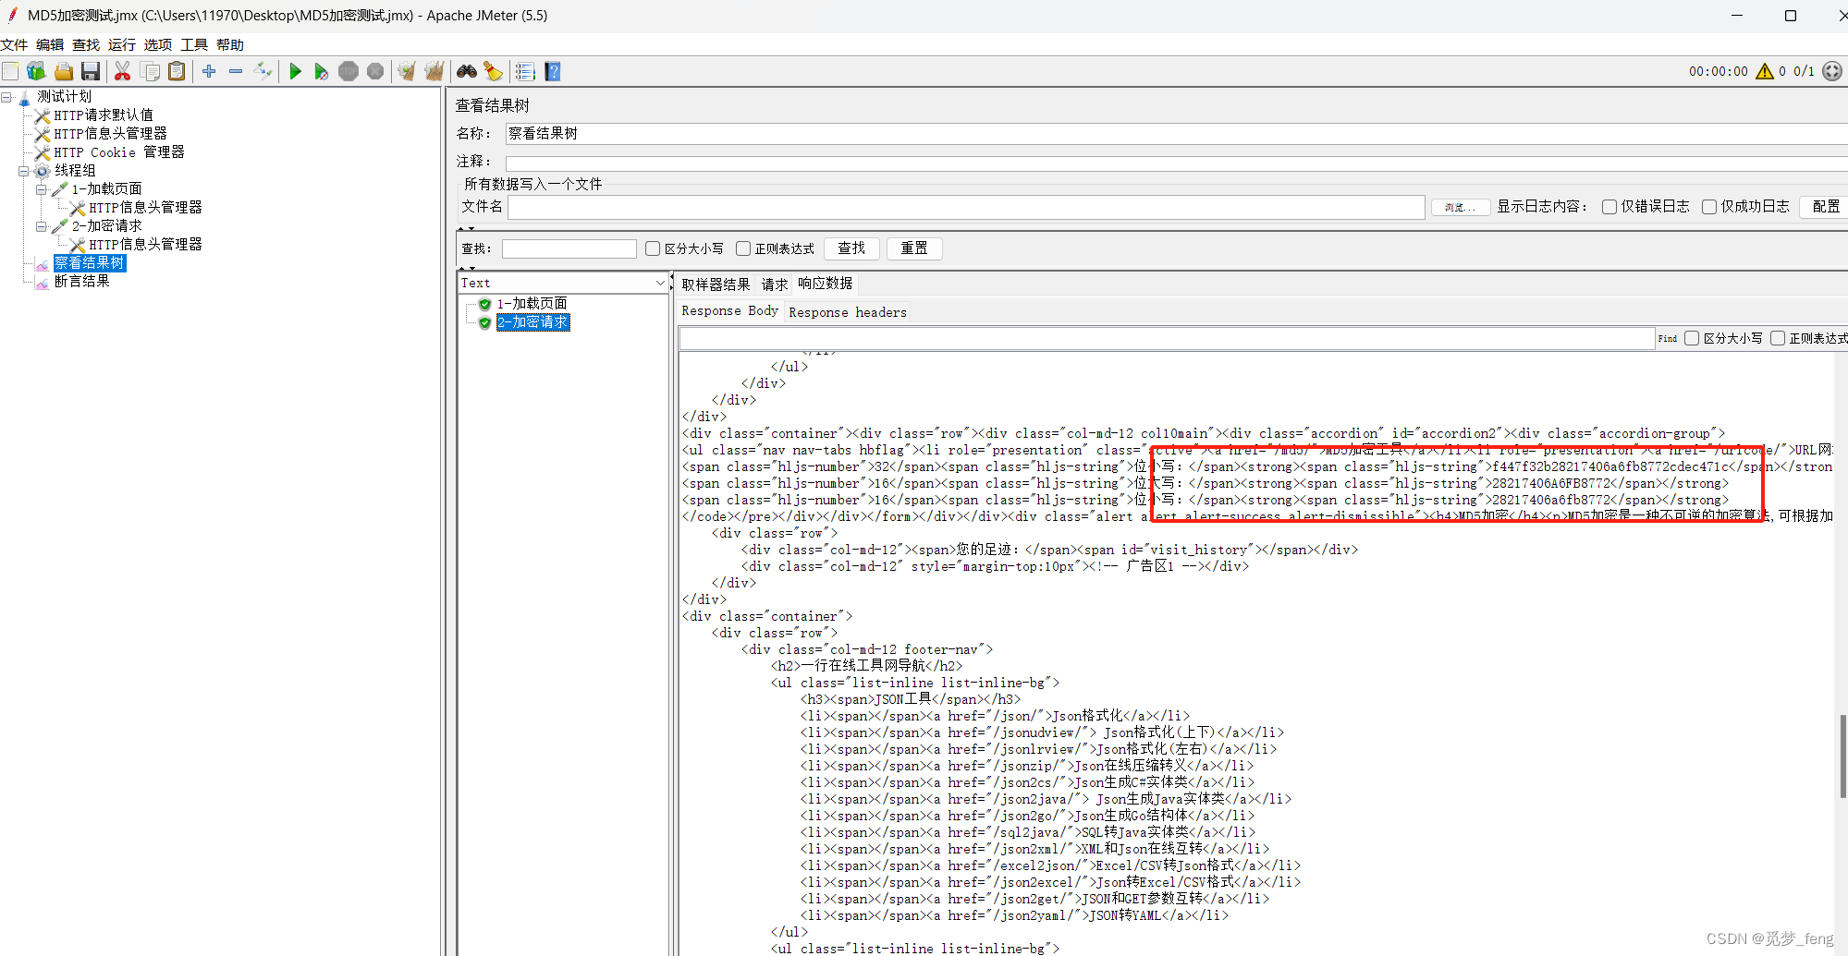Image resolution: width=1848 pixels, height=956 pixels.
Task: Collapse the 线程组 tree node
Action: point(23,170)
